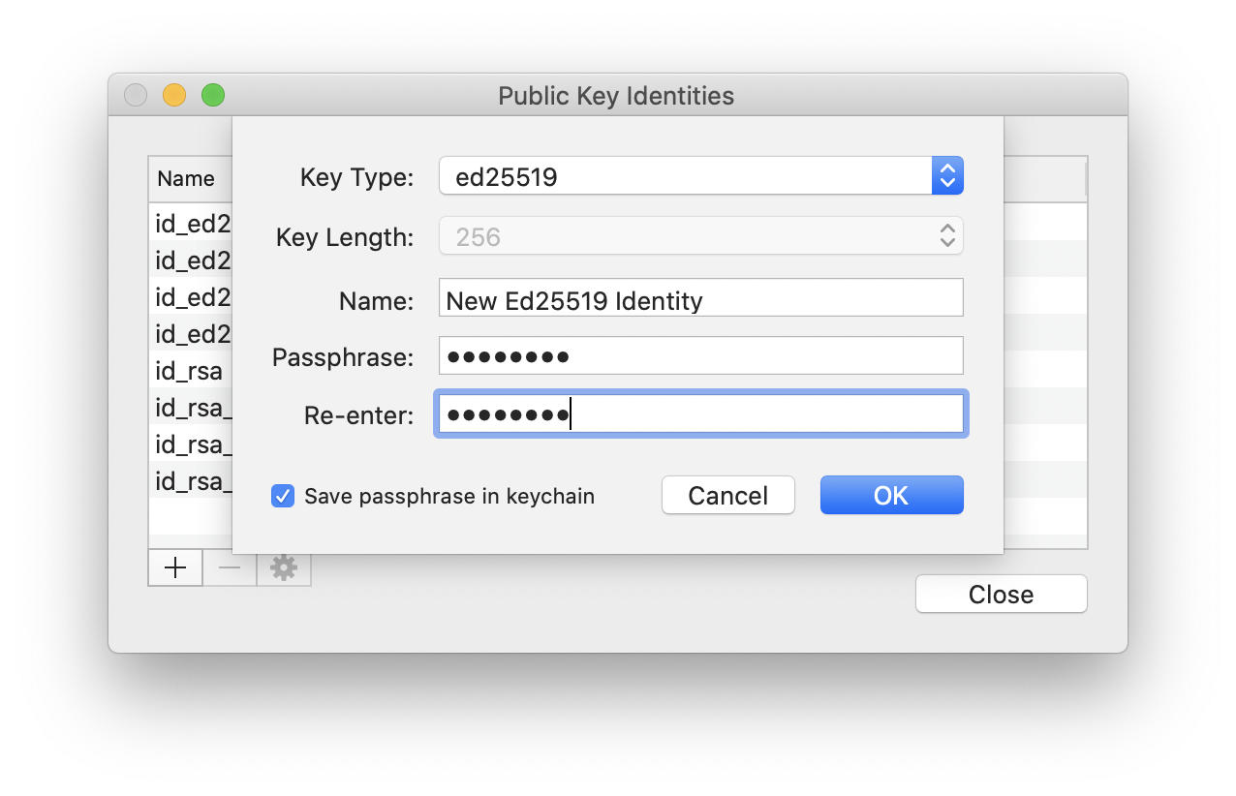Click the Name text field
Viewport: 1236px width, 796px height.
[x=700, y=299]
